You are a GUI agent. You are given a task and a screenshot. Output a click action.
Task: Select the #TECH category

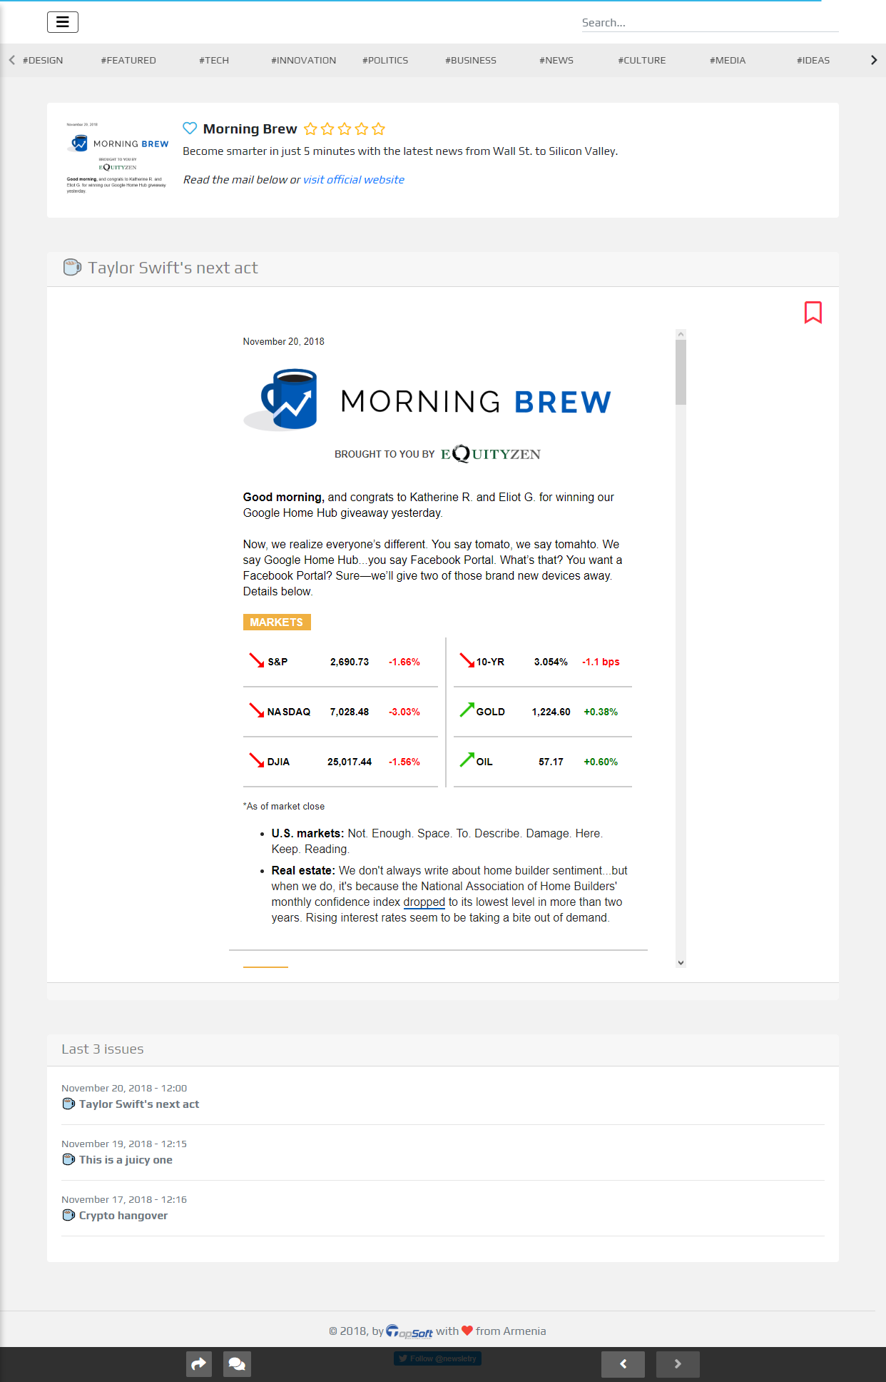(214, 61)
